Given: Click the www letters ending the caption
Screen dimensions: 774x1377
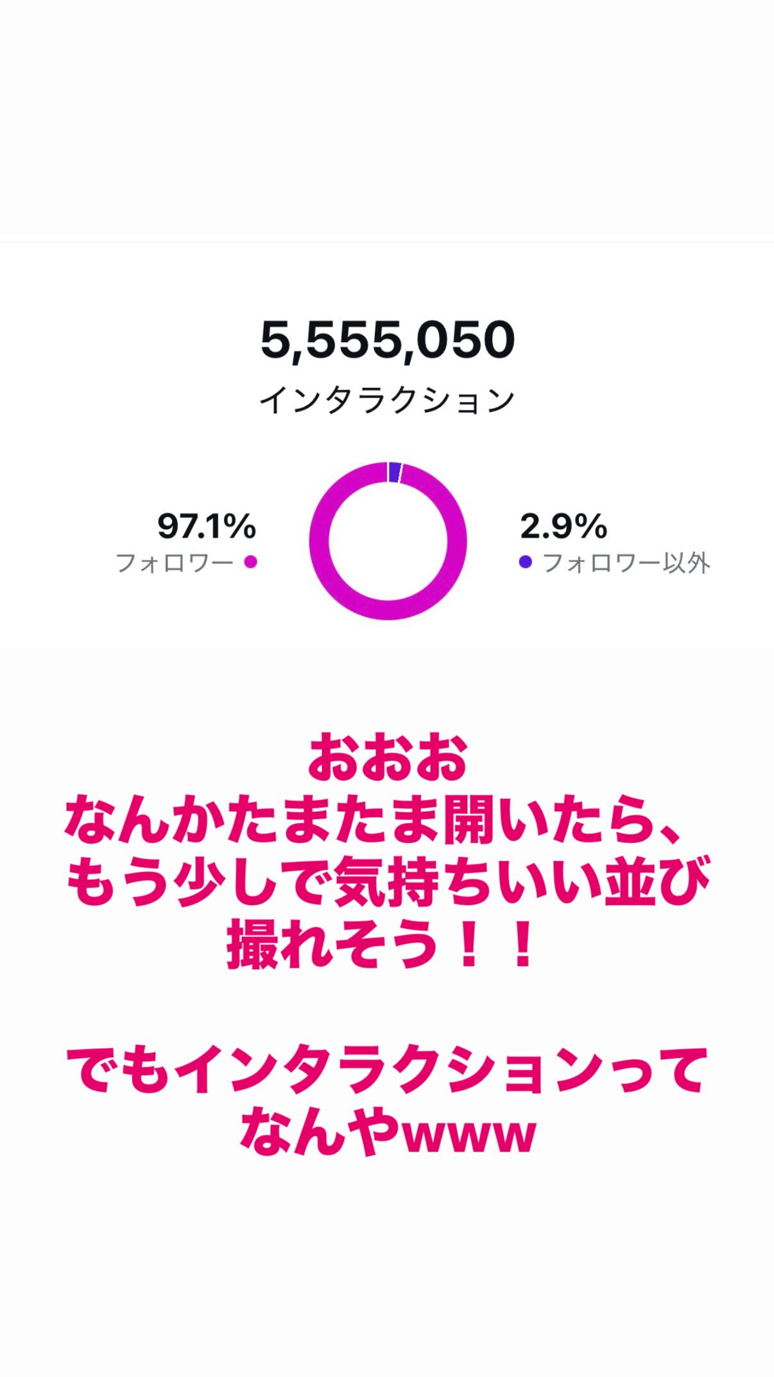Looking at the screenshot, I should click(x=469, y=1136).
